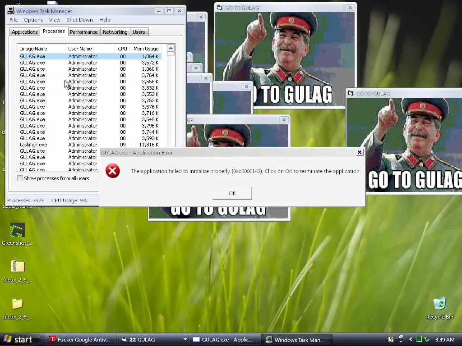Click the 3:39 AM taskbar clock

[x=444, y=340]
